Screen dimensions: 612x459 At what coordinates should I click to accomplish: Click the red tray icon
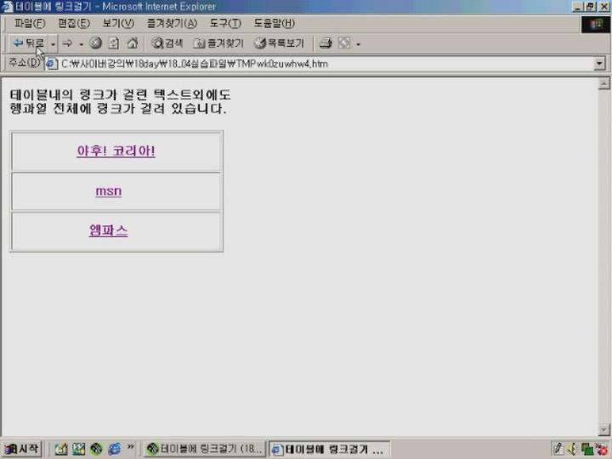click(x=603, y=450)
